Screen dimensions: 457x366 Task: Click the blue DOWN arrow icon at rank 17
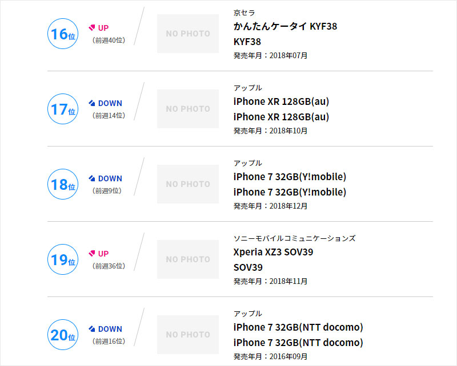point(92,103)
